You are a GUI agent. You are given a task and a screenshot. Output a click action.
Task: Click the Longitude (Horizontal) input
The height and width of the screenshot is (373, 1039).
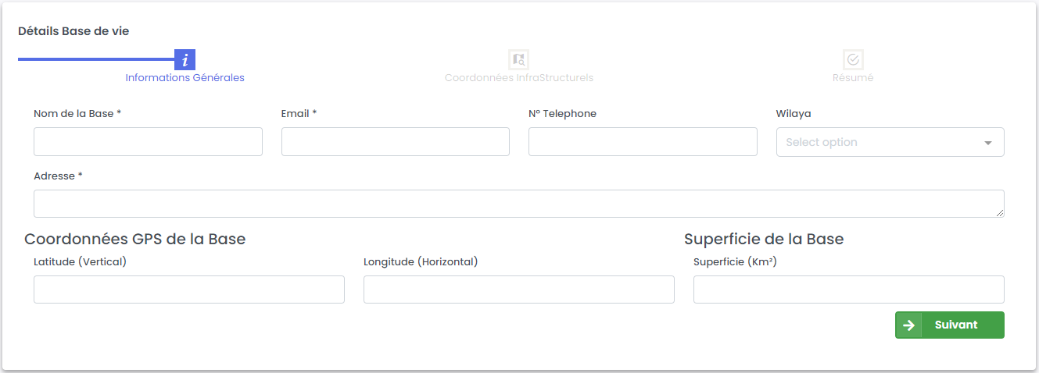[518, 290]
